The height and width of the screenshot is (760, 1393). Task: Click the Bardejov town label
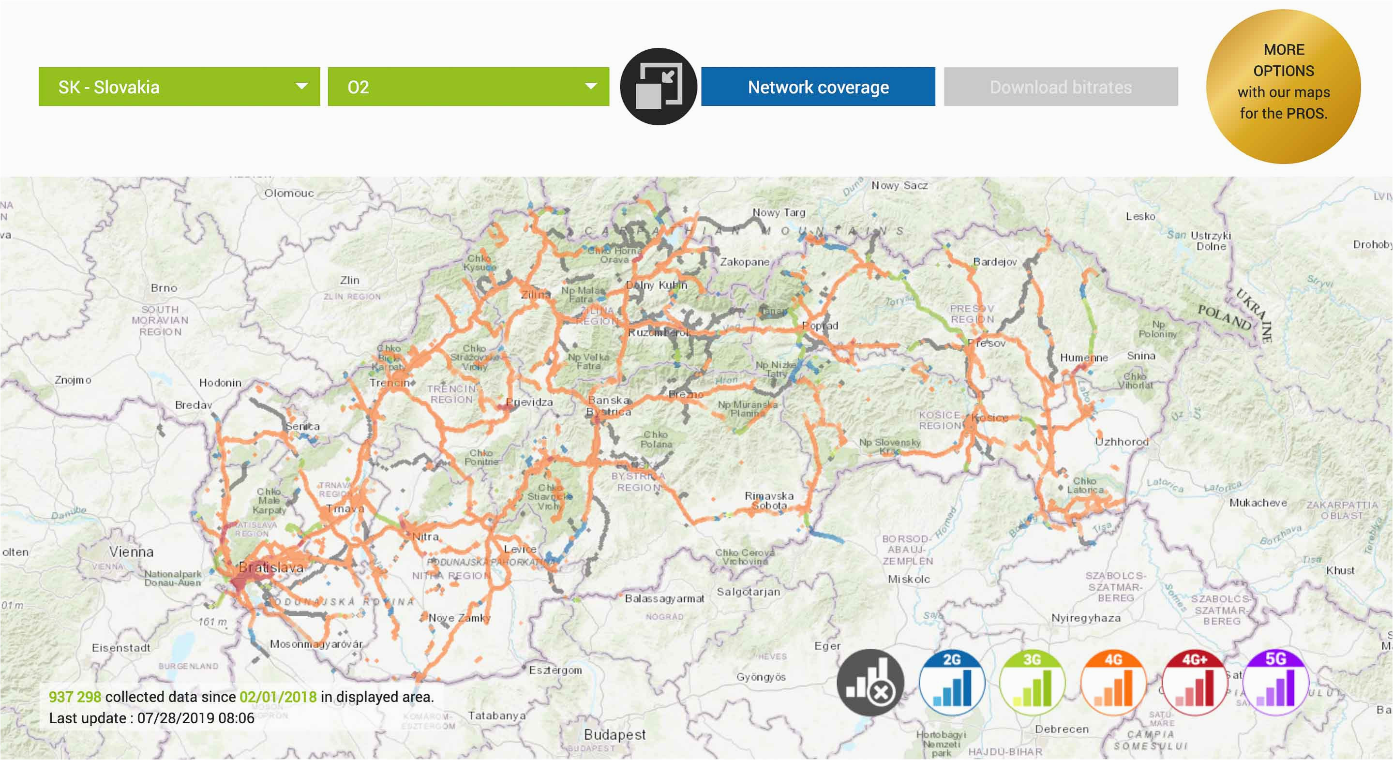pos(995,262)
